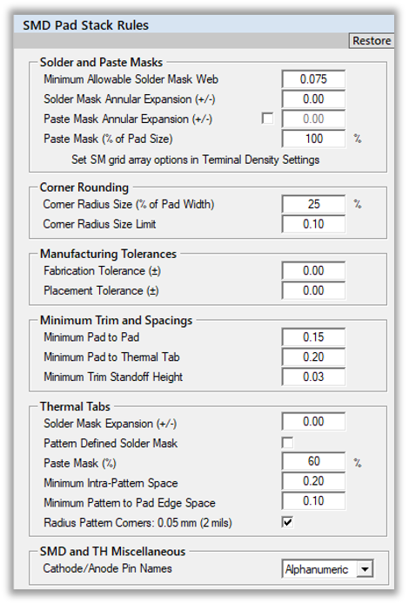
Task: Click the Solder Mask Annular Expansion field
Action: 313,99
